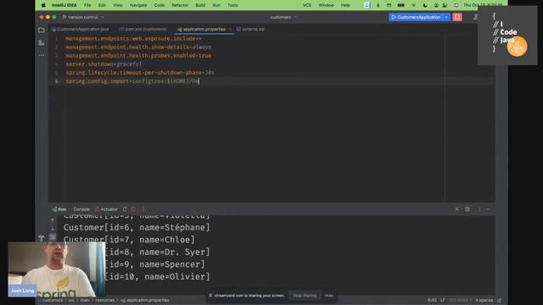The width and height of the screenshot is (543, 305).
Task: Switch to schema.sql tab
Action: pos(250,30)
